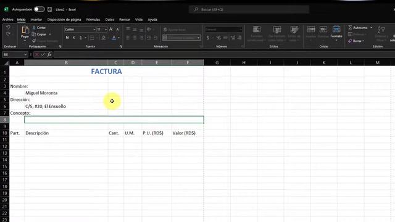Apply fill color with the bucket icon
This screenshot has width=395, height=222.
point(103,38)
